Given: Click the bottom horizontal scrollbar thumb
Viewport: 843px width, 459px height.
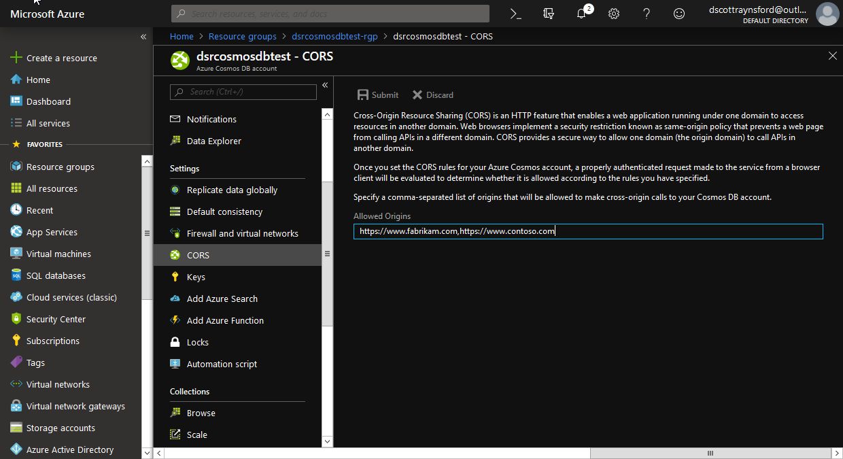Looking at the screenshot, I should tap(710, 453).
